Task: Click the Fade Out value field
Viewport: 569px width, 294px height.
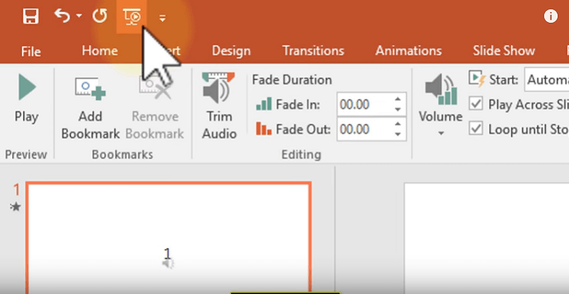Action: pos(364,129)
